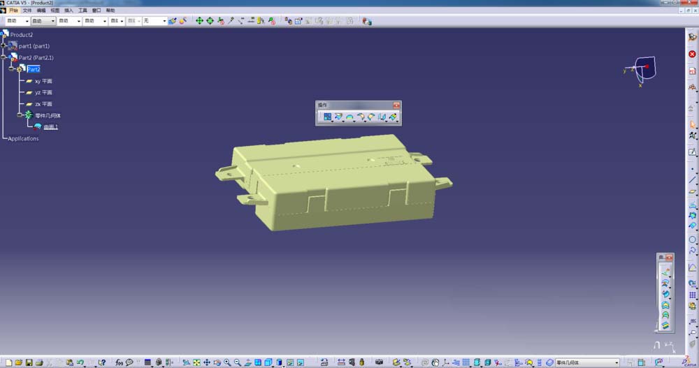Image resolution: width=699 pixels, height=368 pixels.
Task: Open the 窗口 menu
Action: pos(96,10)
